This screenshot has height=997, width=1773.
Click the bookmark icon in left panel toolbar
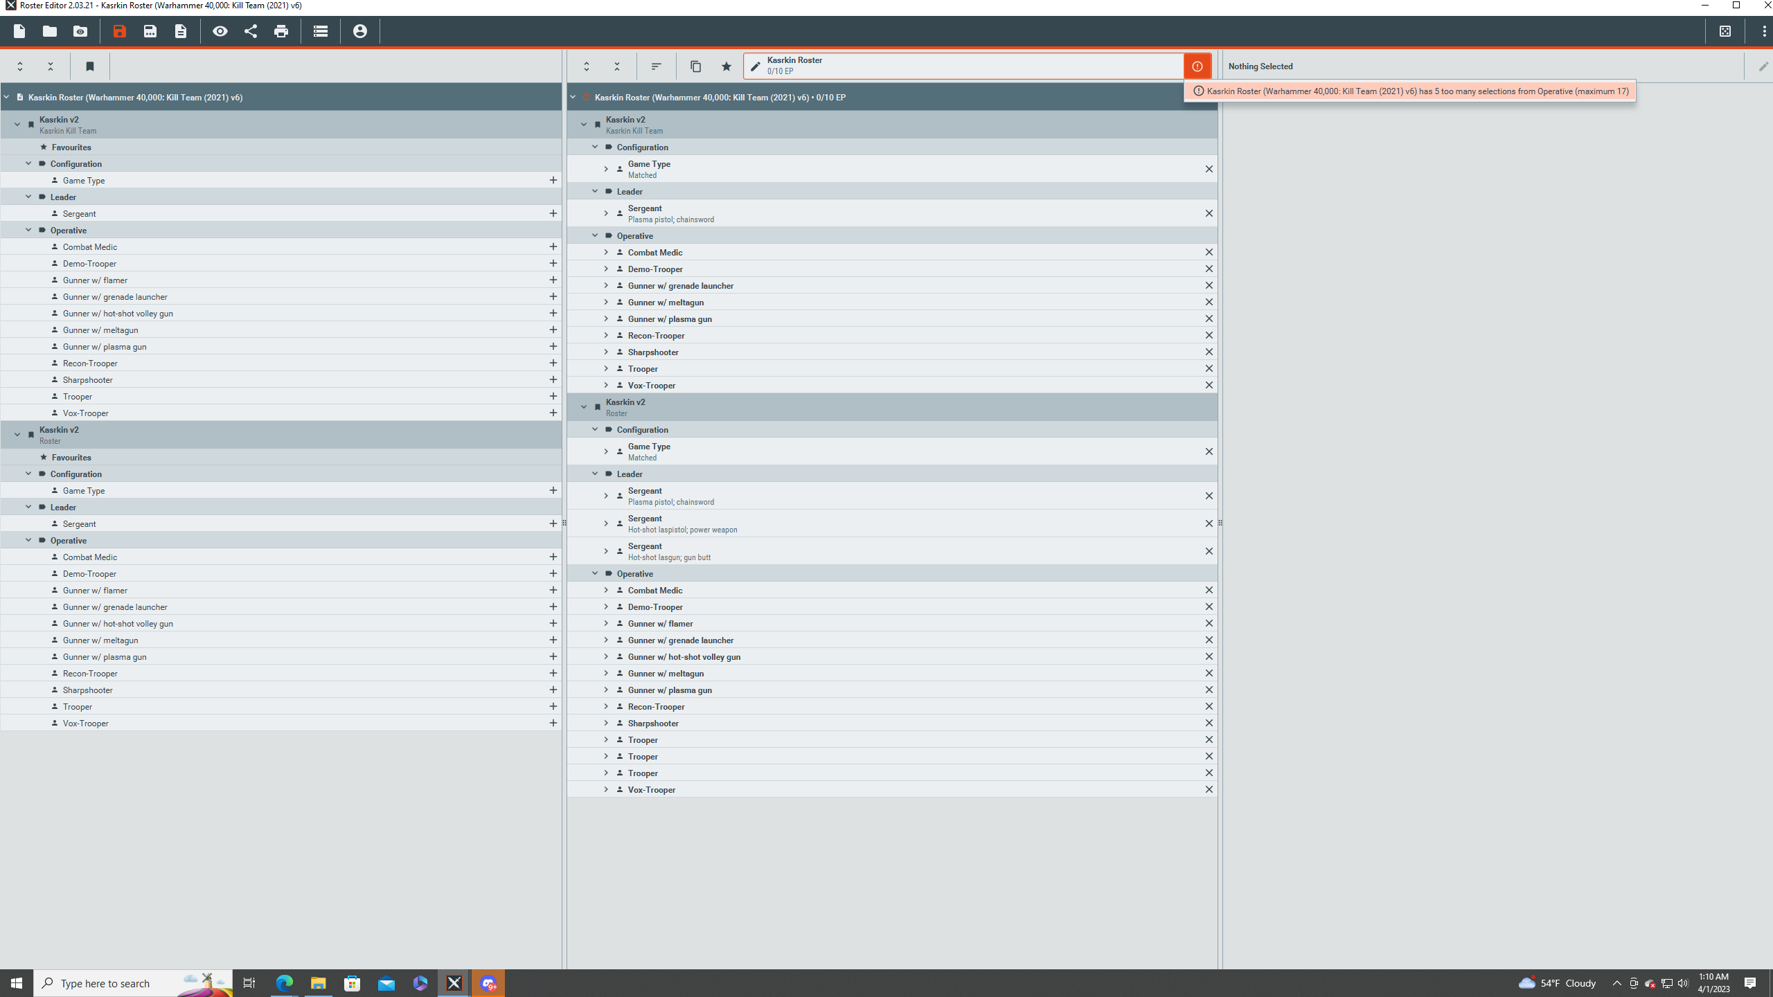pos(90,66)
